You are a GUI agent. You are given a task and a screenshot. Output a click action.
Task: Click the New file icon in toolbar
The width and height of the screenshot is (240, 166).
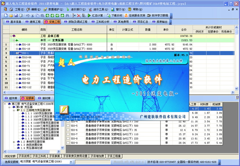pyautogui.click(x=6, y=15)
